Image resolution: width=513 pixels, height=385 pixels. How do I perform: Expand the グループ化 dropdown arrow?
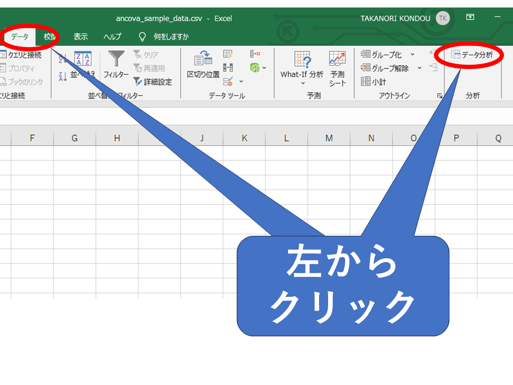coord(413,55)
